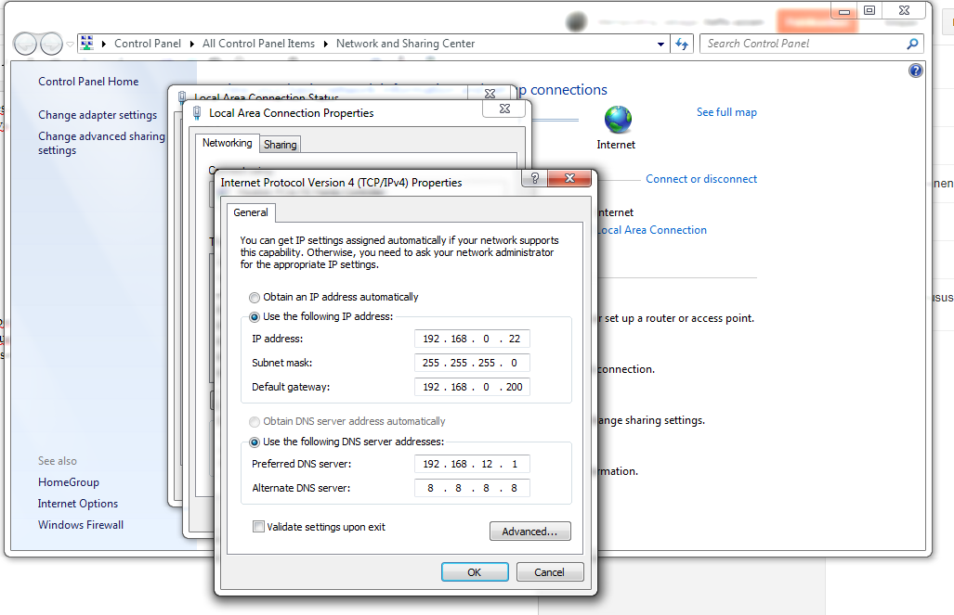This screenshot has width=954, height=615.
Task: Click the Default gateway field
Action: pos(472,387)
